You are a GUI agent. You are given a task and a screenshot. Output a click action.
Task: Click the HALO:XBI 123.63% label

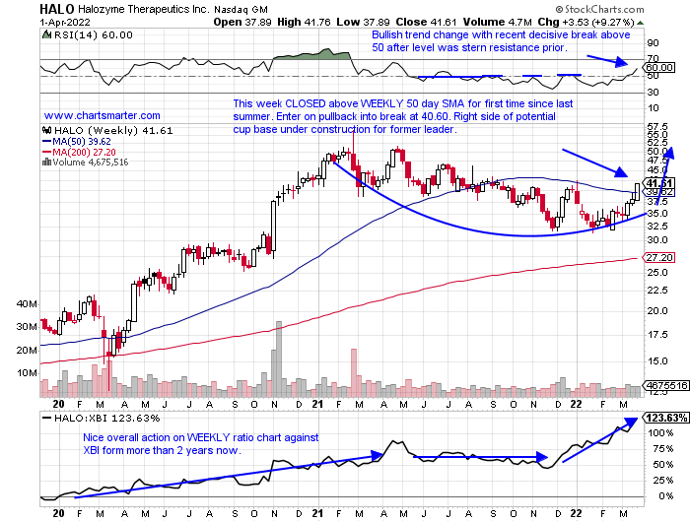pos(106,418)
